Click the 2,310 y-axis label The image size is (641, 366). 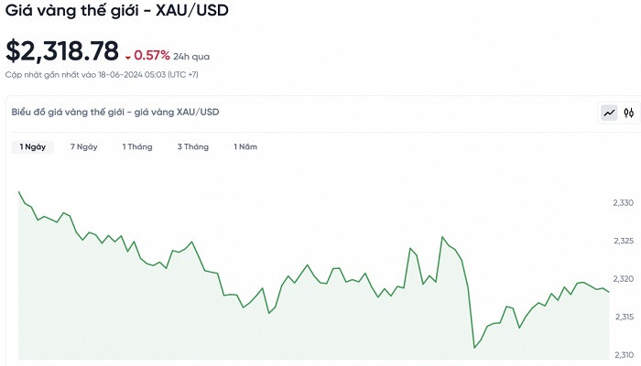(623, 355)
